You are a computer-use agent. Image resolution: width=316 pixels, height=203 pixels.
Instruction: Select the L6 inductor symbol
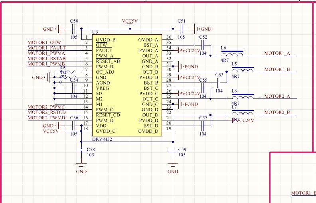(232, 53)
